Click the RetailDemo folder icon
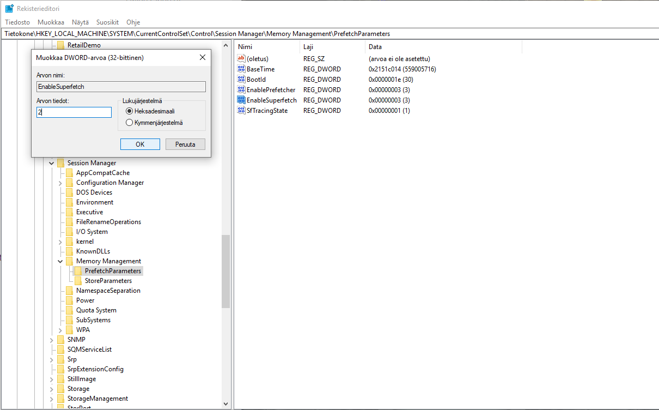 tap(60, 45)
